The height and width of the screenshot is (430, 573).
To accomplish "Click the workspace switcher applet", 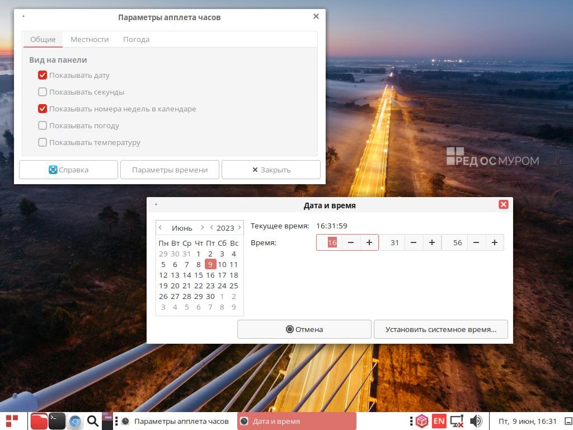I will [x=107, y=421].
